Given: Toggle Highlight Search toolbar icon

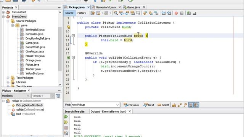Looking at the screenshot, I should [132, 13].
